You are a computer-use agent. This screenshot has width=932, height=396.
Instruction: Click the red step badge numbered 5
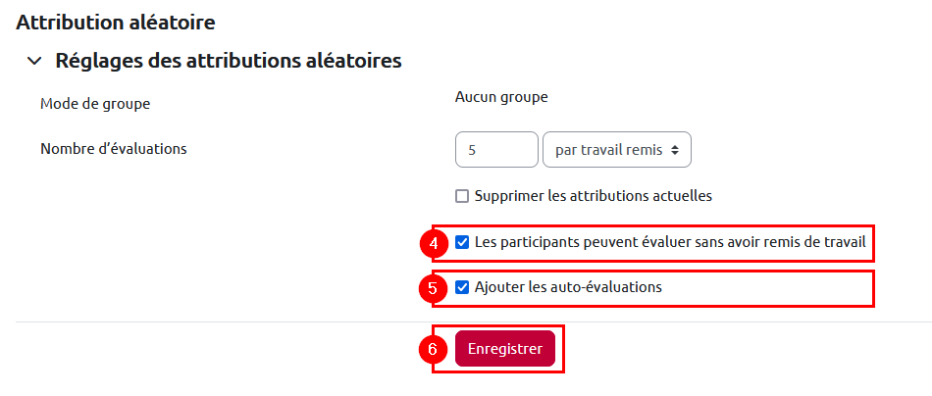[x=434, y=289]
